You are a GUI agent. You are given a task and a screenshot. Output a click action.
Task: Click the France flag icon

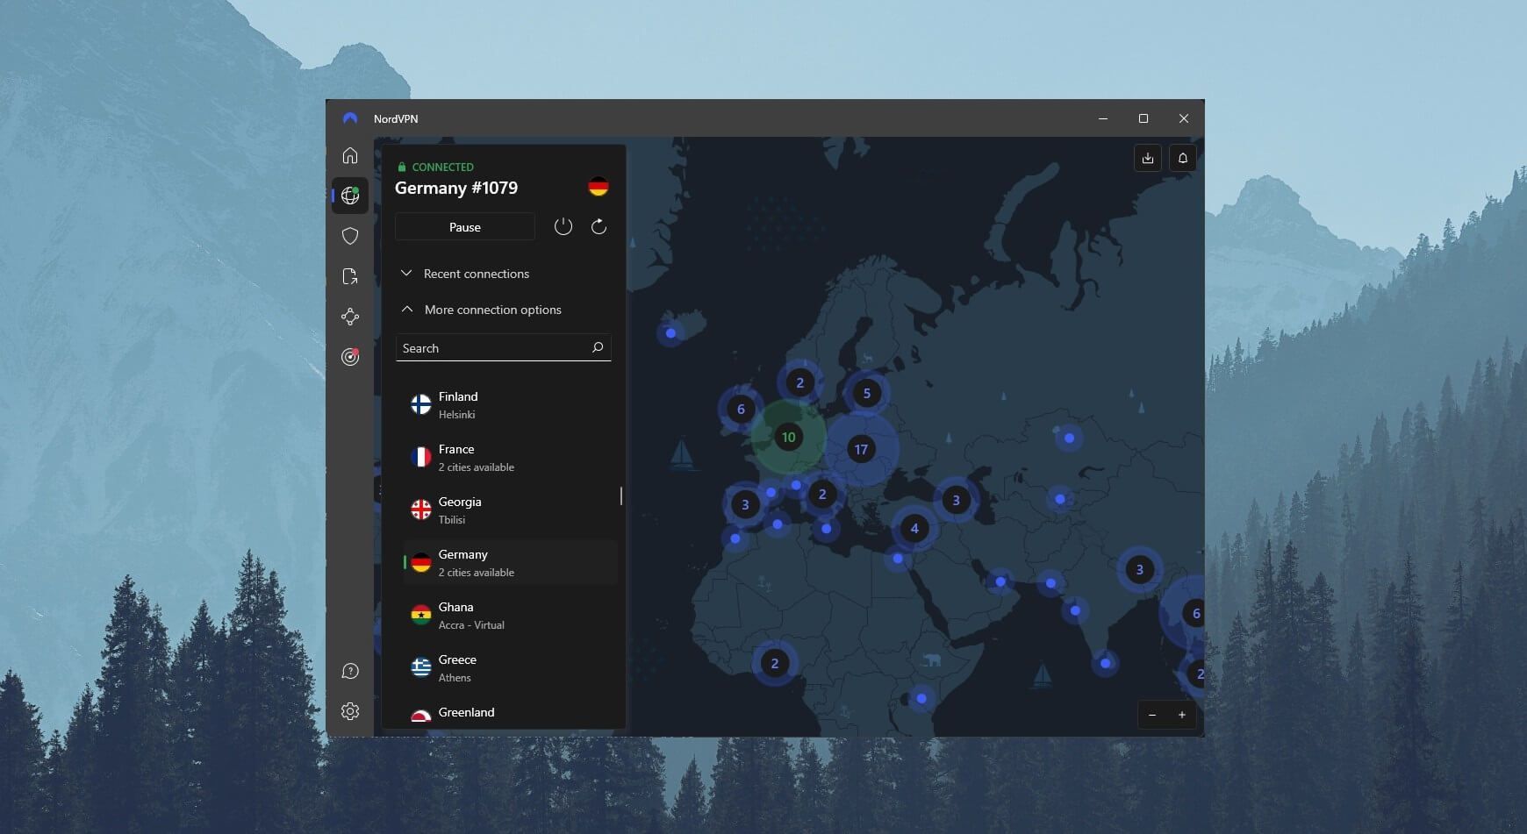coord(421,457)
